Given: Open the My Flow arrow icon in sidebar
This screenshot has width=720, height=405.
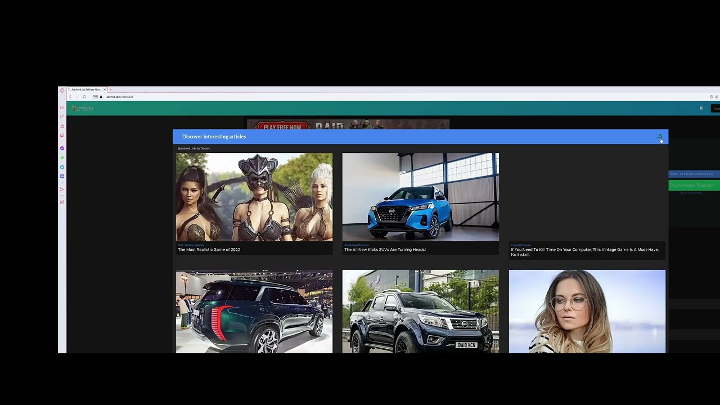Looking at the screenshot, I should click(62, 189).
